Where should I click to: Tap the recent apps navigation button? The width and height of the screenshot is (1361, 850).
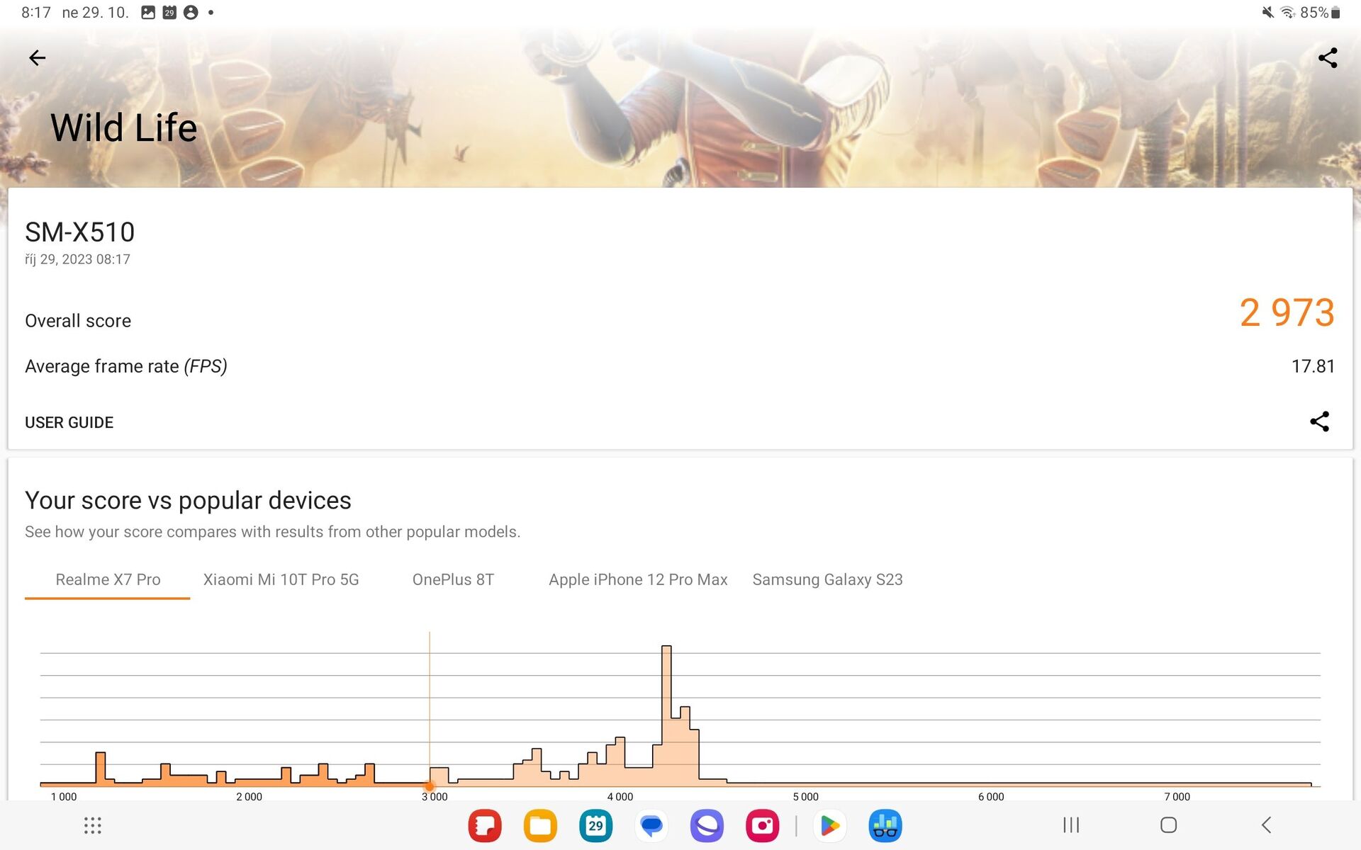point(1070,825)
